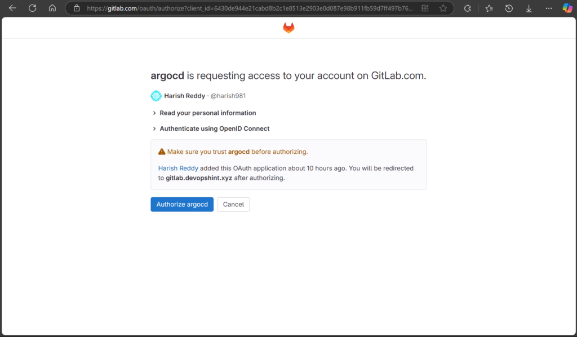Click the split screen icon in address bar

click(425, 8)
